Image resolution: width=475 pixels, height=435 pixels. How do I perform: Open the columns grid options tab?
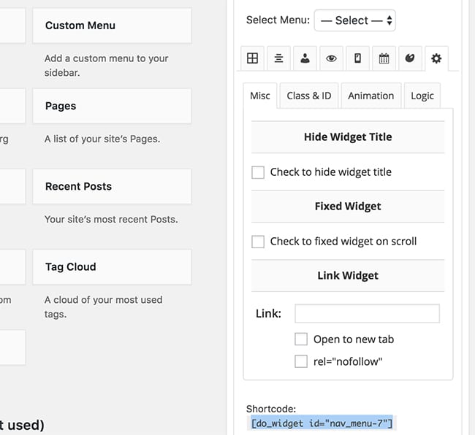252,58
